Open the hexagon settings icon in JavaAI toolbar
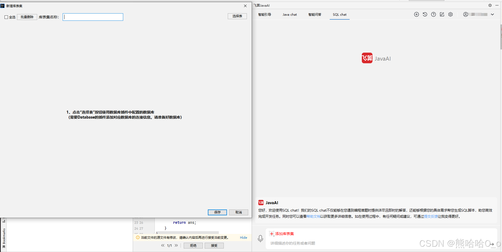Viewport: 502px width, 252px height. (x=450, y=14)
